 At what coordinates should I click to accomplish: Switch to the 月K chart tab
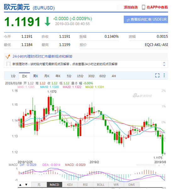click(x=47, y=76)
